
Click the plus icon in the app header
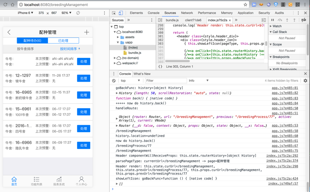click(x=86, y=32)
